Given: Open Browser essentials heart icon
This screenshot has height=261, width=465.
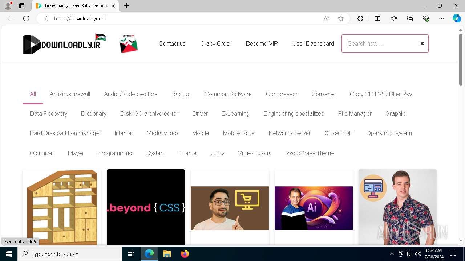Looking at the screenshot, I should (426, 18).
